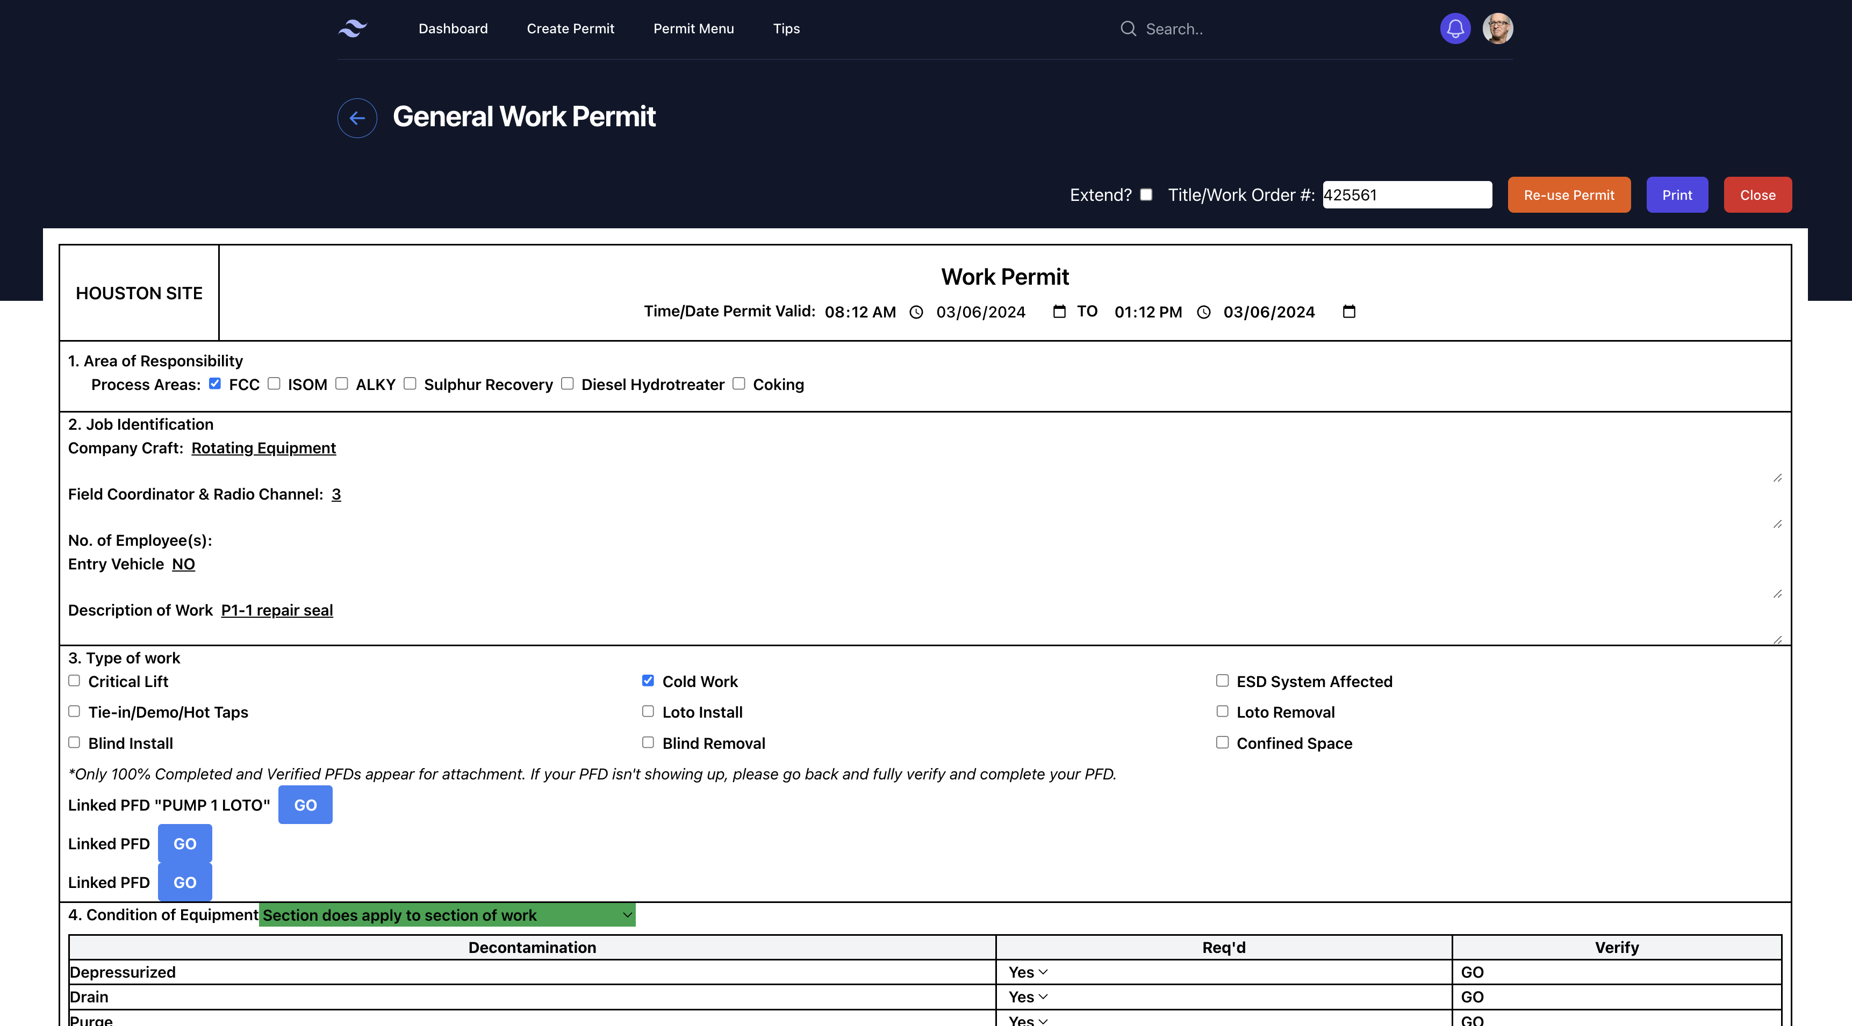Open the Drain Req'd dropdown

tap(1028, 996)
